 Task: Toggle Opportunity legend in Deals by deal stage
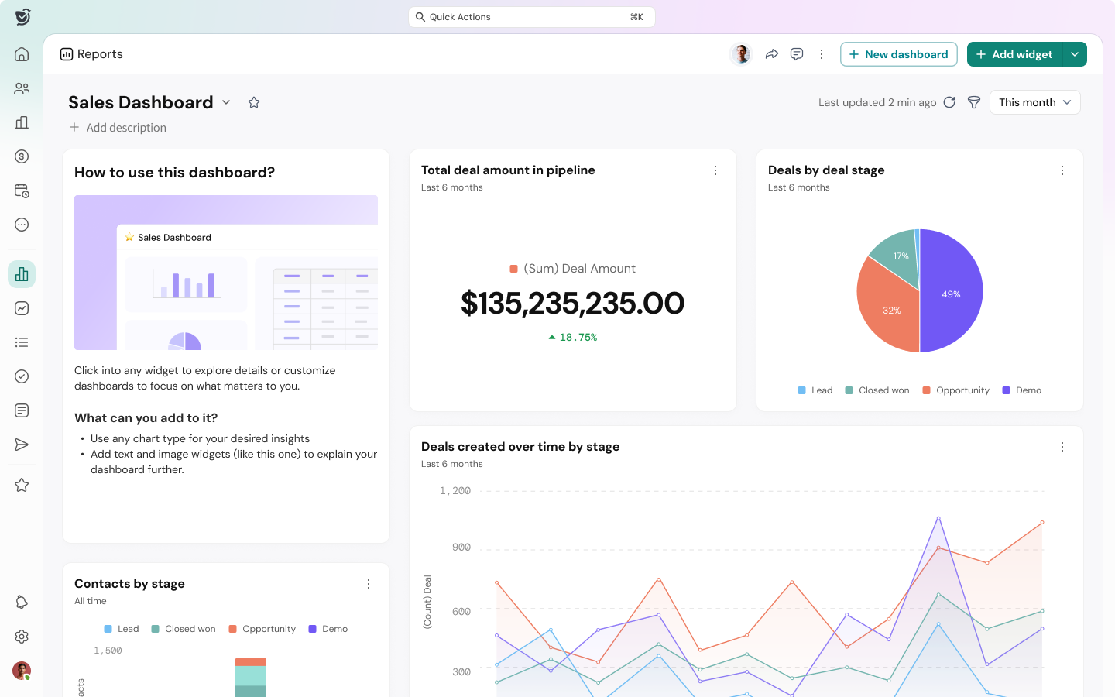(956, 390)
